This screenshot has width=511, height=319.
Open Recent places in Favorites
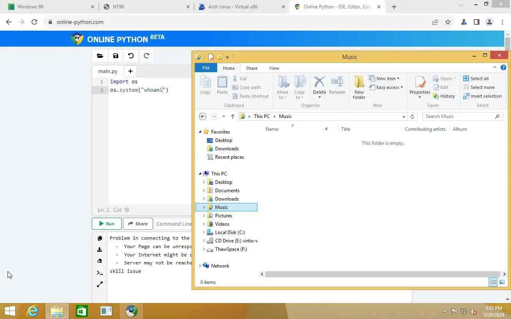click(x=230, y=157)
